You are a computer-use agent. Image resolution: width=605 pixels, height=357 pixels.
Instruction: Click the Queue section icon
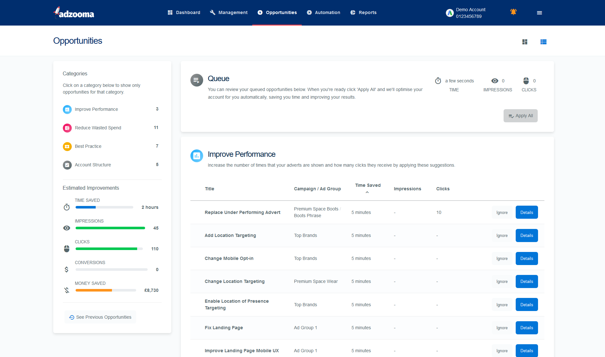196,80
